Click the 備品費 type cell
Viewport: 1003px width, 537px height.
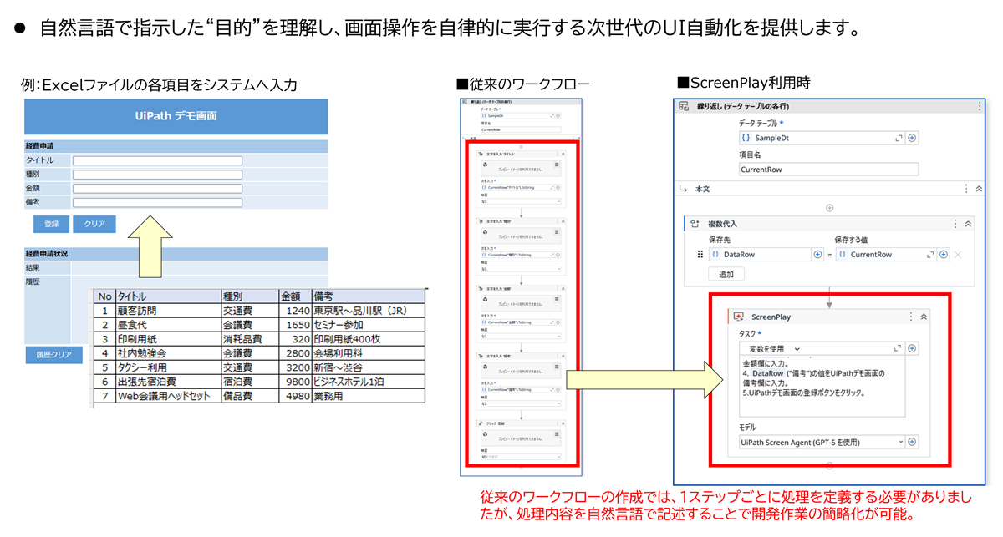pos(249,396)
